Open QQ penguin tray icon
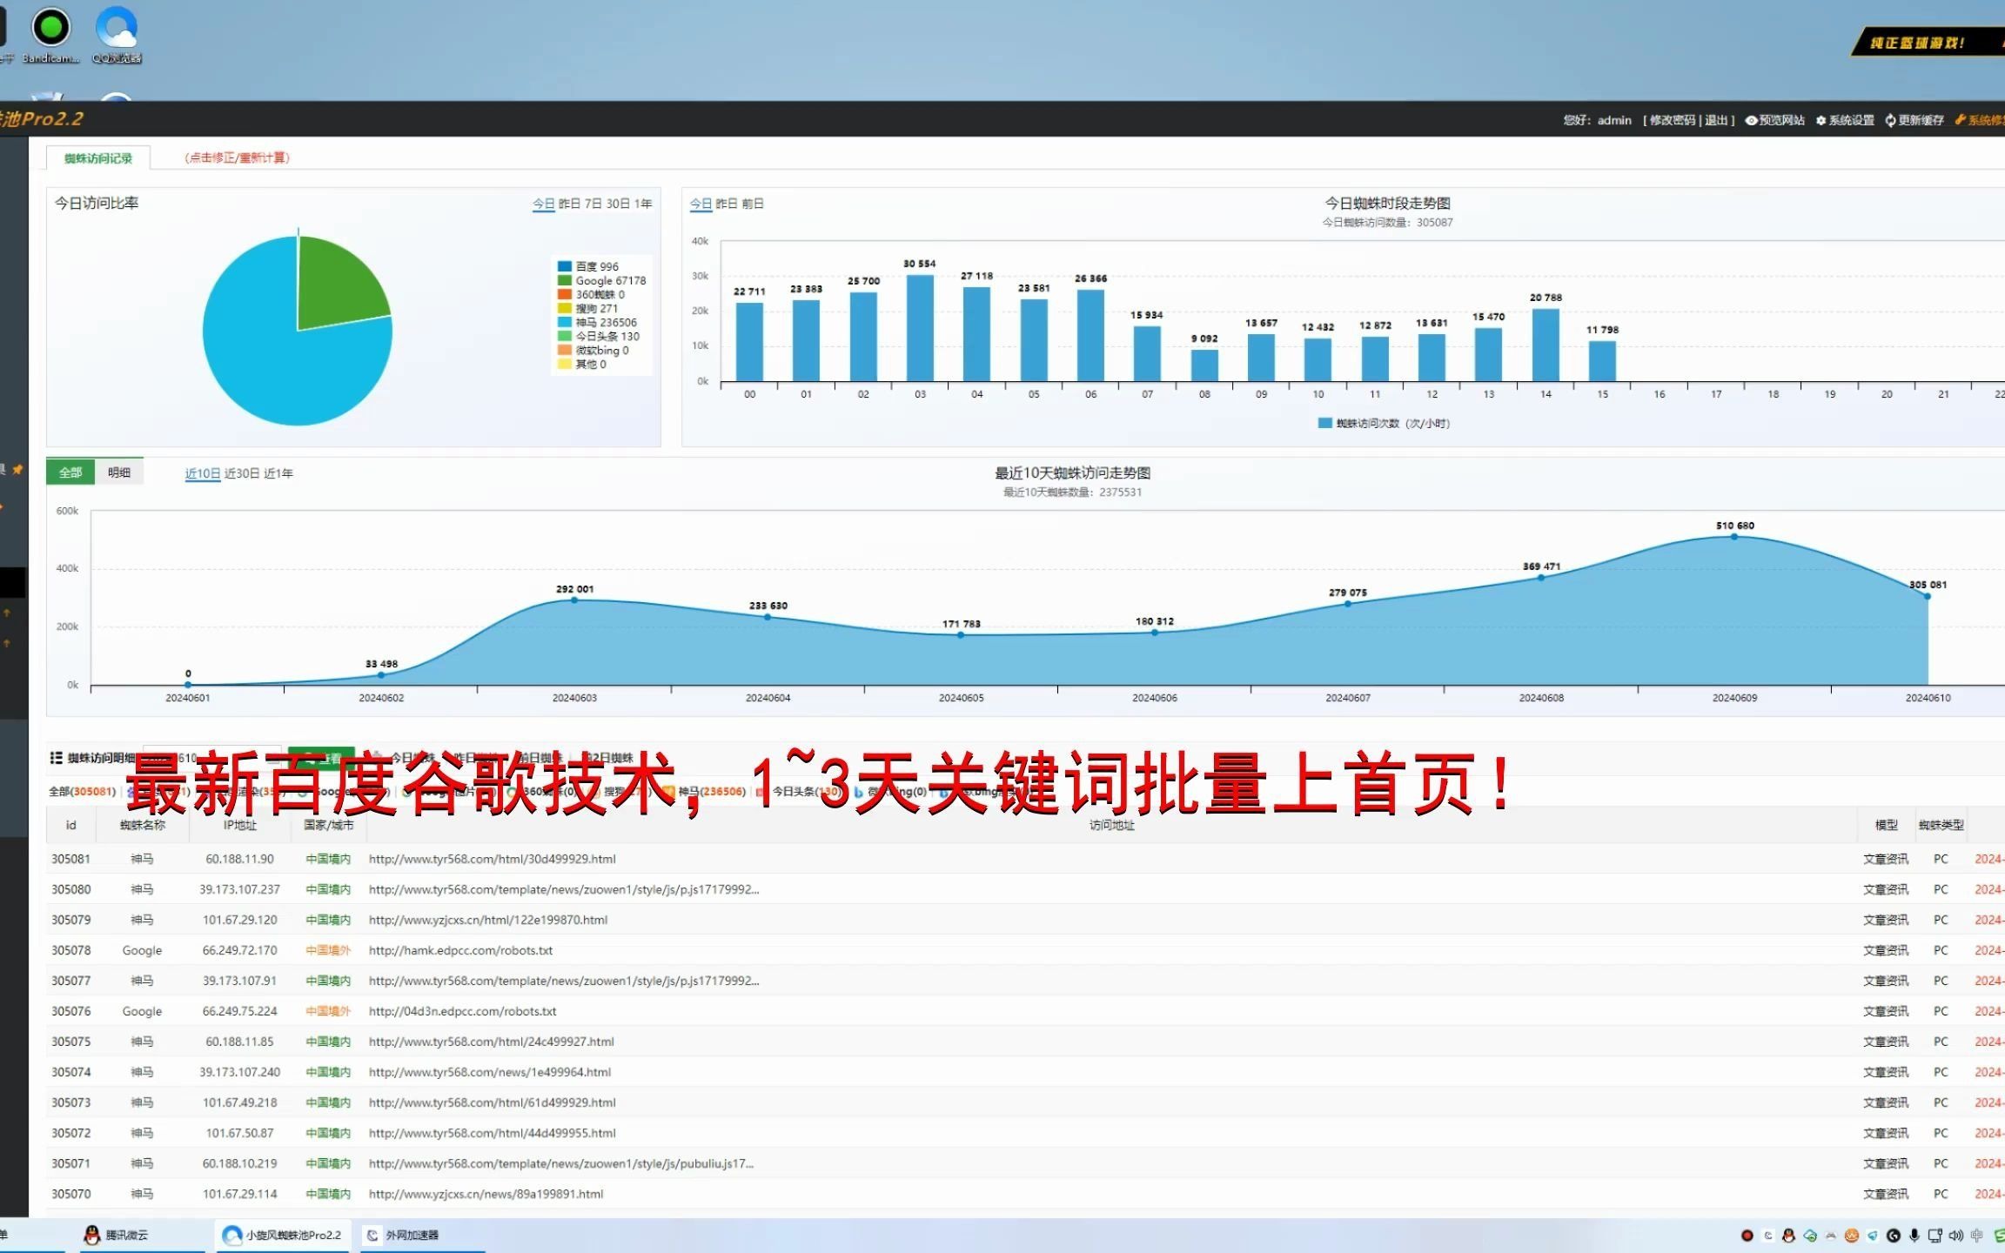Screen dimensions: 2005x1253 coord(1788,1236)
